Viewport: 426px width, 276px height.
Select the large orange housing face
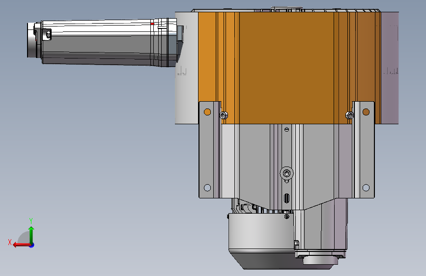pos(286,68)
